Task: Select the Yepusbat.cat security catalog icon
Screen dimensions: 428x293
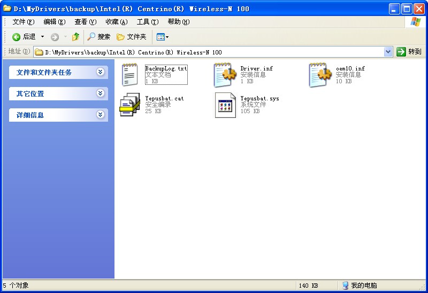Action: point(129,105)
